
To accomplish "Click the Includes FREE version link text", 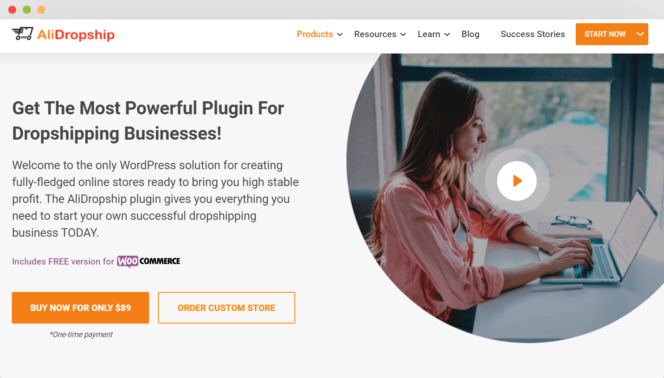I will pyautogui.click(x=63, y=262).
